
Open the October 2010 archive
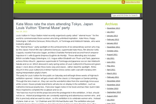point(113,88)
